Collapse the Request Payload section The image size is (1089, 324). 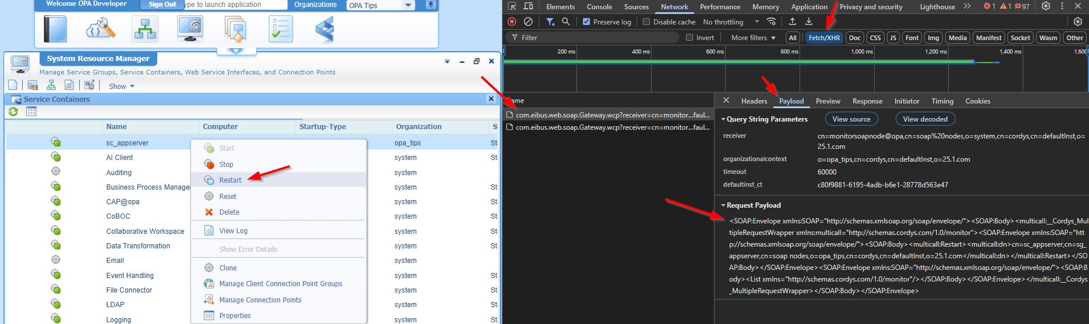coord(723,205)
